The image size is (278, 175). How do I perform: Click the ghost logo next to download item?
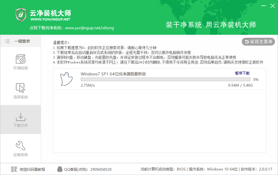[x=66, y=79]
